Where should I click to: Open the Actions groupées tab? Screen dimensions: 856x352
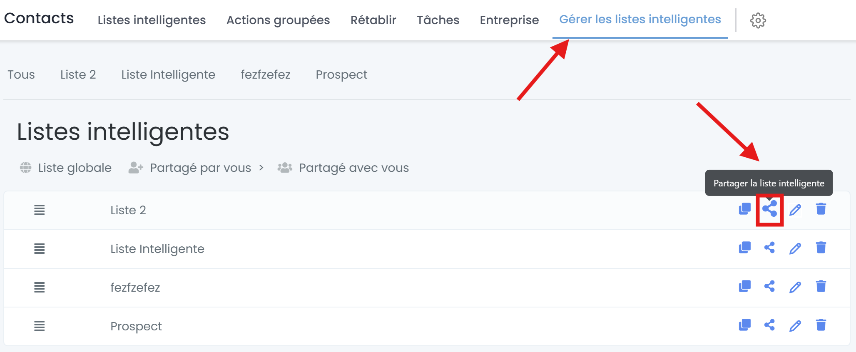click(x=278, y=20)
